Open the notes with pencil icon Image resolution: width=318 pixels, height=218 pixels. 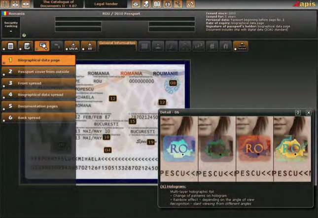(26, 46)
